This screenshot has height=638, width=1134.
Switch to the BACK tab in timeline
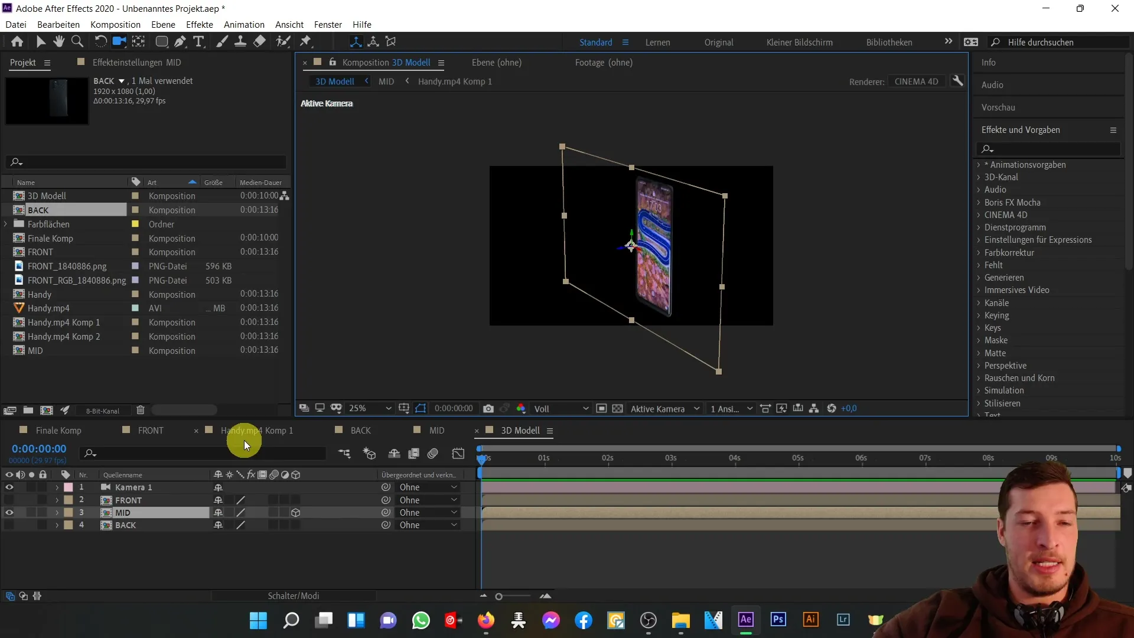pyautogui.click(x=361, y=430)
